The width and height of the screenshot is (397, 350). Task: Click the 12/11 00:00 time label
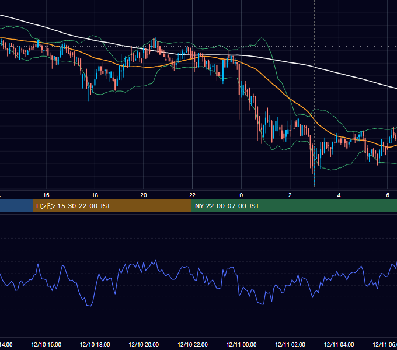pyautogui.click(x=241, y=344)
